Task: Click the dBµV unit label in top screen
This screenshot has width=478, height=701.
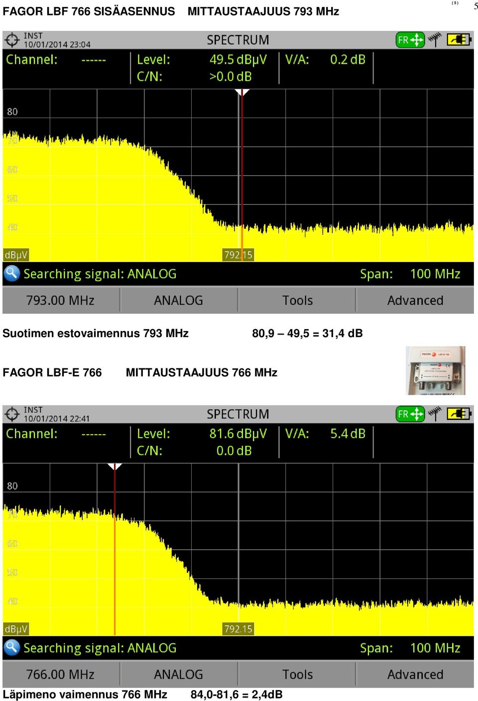Action: pyautogui.click(x=16, y=255)
